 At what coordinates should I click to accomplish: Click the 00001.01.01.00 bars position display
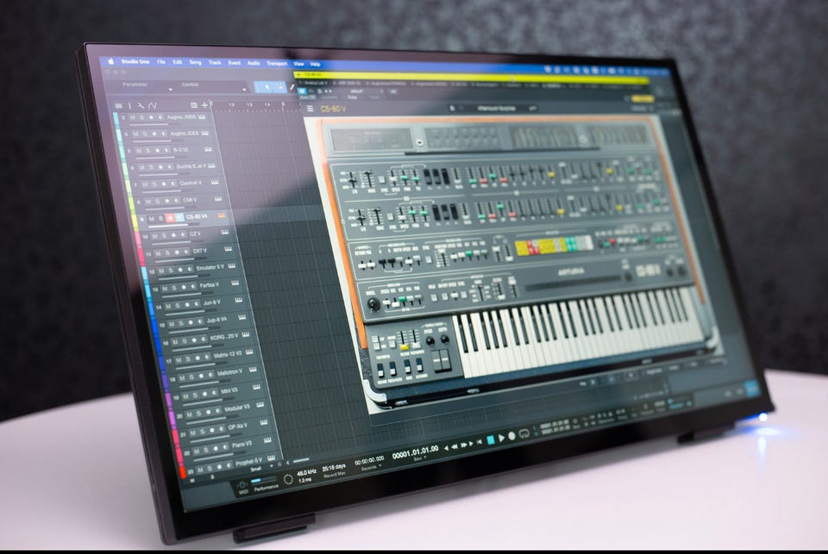pos(415,451)
